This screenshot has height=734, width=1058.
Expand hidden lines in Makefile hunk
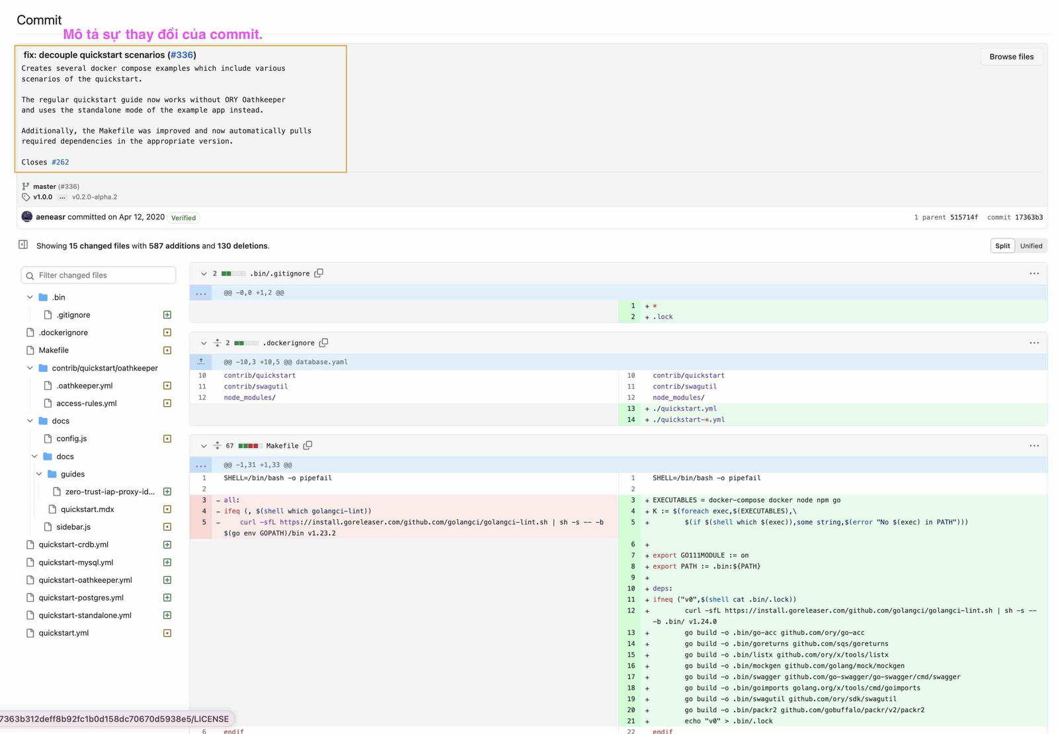pos(201,465)
